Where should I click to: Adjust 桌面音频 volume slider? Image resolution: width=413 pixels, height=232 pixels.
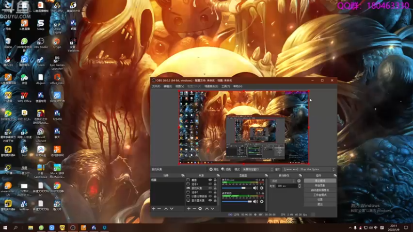[237, 202]
